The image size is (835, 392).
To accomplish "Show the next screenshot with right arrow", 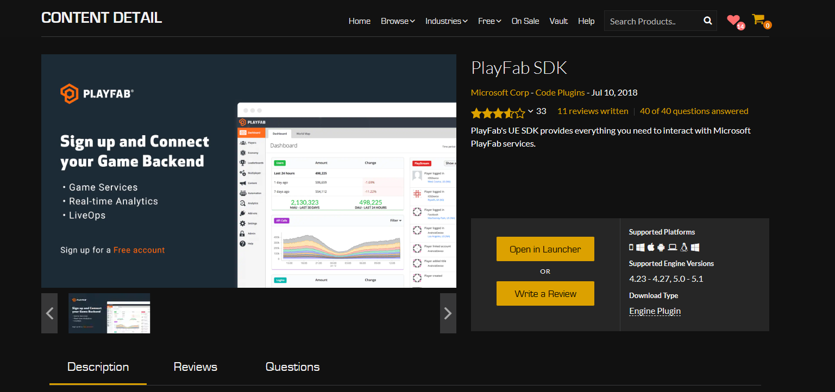I will [x=448, y=313].
